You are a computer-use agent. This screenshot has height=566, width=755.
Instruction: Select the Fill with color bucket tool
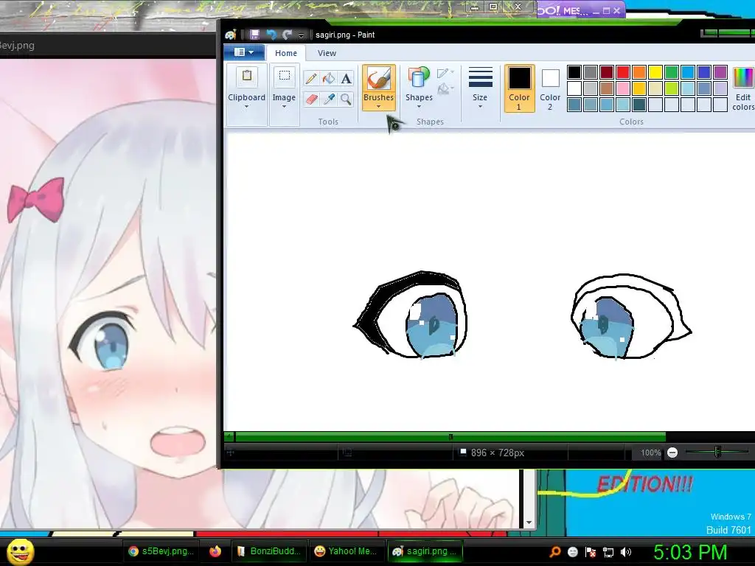[x=328, y=78]
